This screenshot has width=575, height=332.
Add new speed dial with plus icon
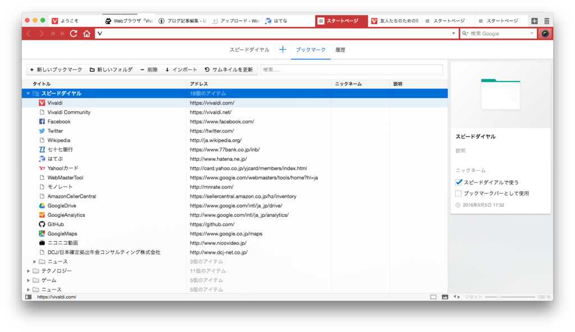tap(282, 49)
